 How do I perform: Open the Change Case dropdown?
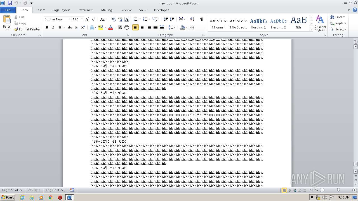tap(103, 19)
